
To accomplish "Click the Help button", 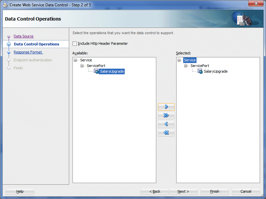I will tap(20, 192).
